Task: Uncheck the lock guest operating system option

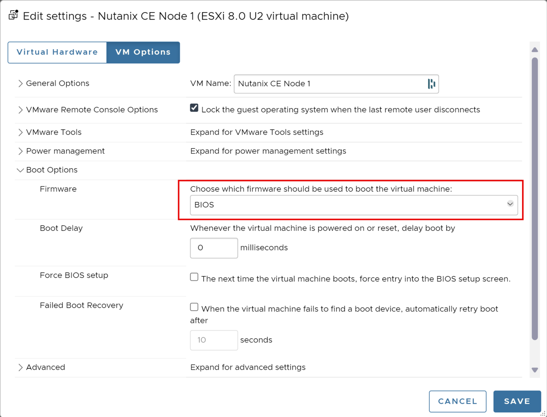Action: pyautogui.click(x=194, y=107)
